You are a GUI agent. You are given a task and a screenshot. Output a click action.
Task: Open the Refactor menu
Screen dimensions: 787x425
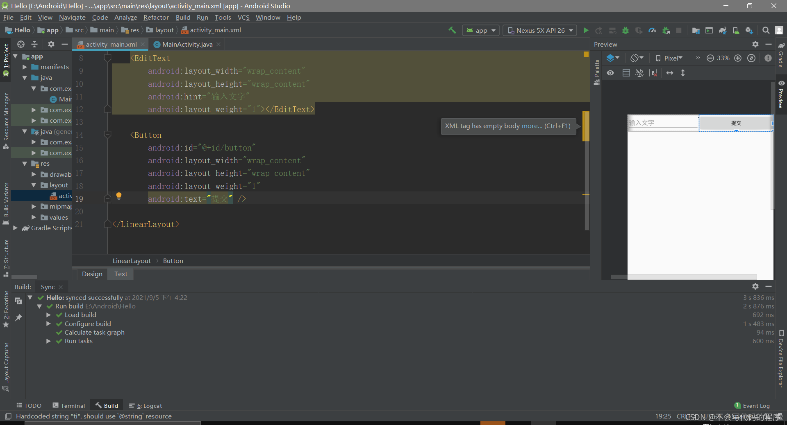156,17
